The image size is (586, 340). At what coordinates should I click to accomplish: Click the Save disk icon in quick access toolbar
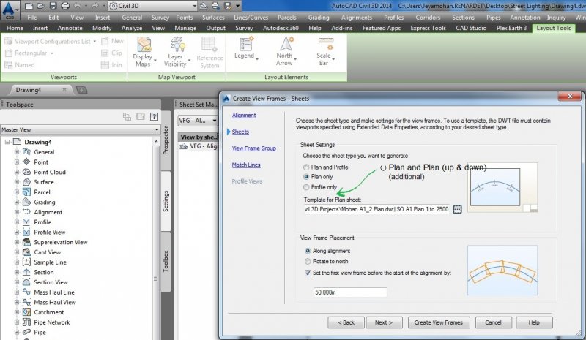(53, 6)
